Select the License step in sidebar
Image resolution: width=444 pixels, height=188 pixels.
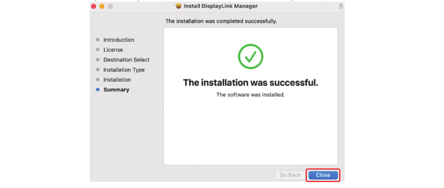(113, 50)
